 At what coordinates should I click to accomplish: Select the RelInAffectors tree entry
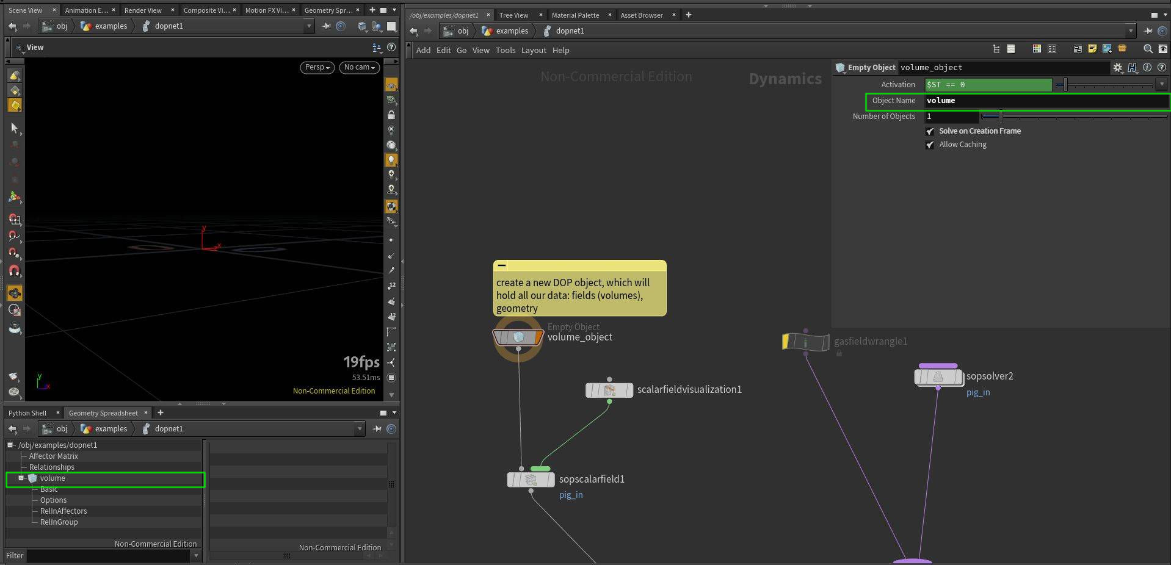pyautogui.click(x=63, y=511)
